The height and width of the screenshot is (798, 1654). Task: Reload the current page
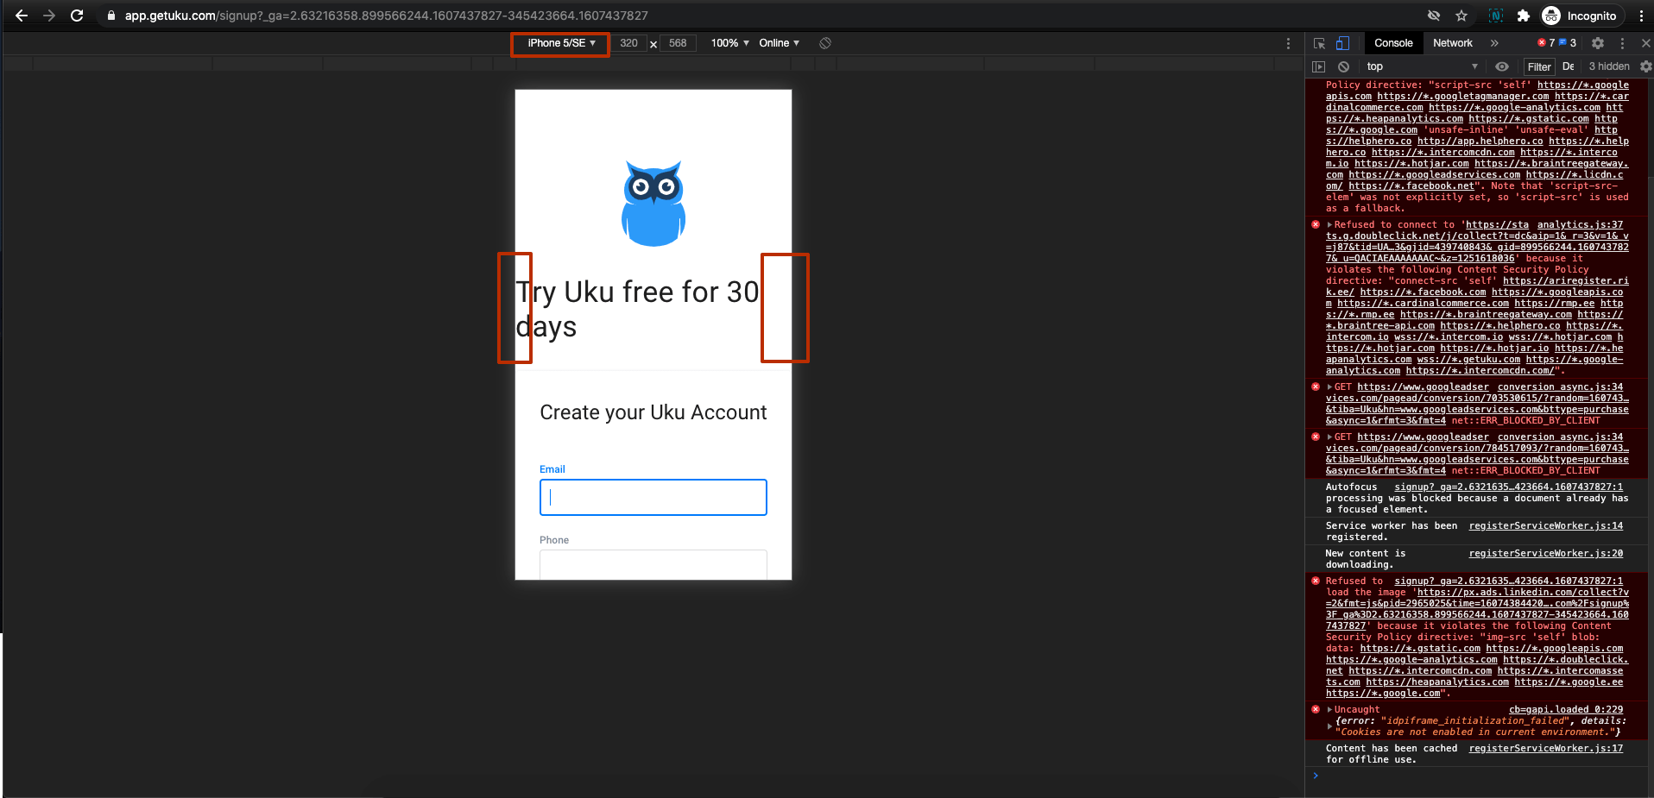click(x=77, y=16)
